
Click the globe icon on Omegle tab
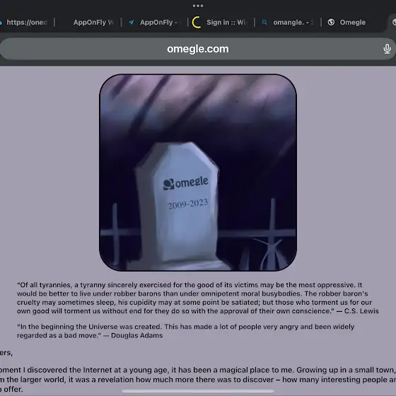pyautogui.click(x=331, y=23)
